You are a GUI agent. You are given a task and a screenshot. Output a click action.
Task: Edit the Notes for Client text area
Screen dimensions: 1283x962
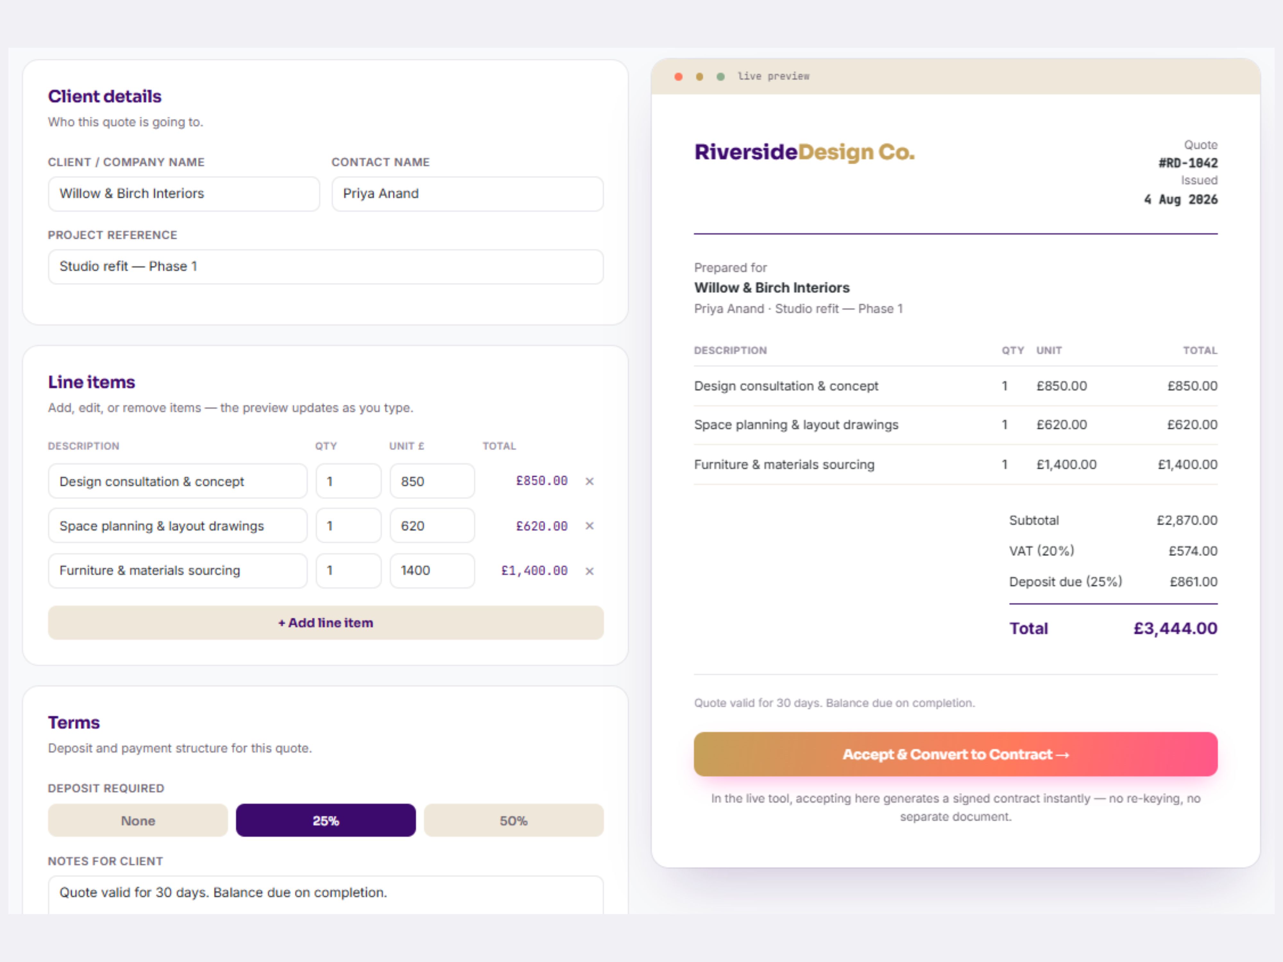(x=326, y=895)
